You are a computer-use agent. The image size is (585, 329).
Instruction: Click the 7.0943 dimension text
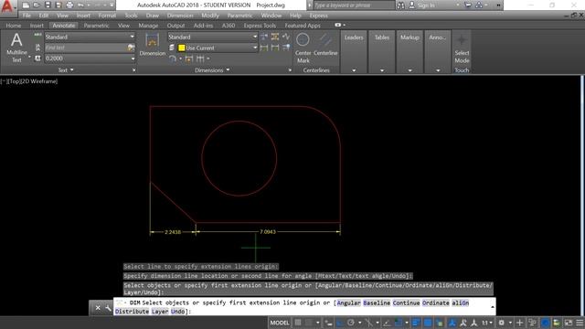coord(268,232)
